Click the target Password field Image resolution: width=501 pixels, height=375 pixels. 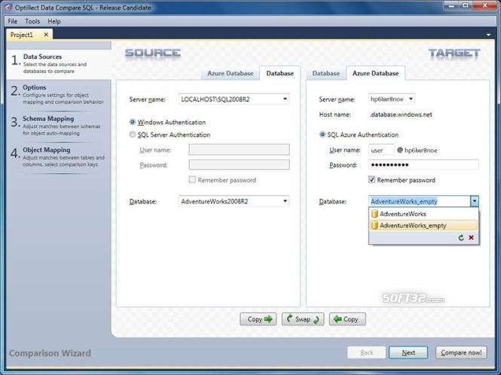[423, 165]
